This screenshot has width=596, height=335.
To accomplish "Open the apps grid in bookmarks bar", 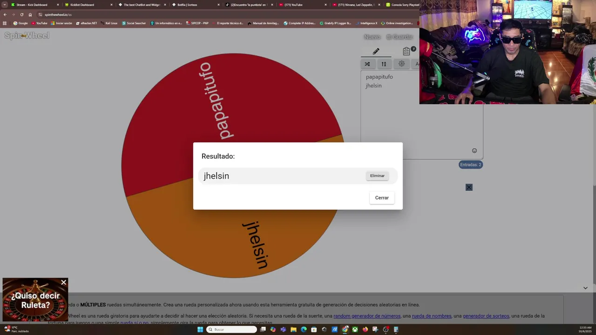I will pos(5,23).
